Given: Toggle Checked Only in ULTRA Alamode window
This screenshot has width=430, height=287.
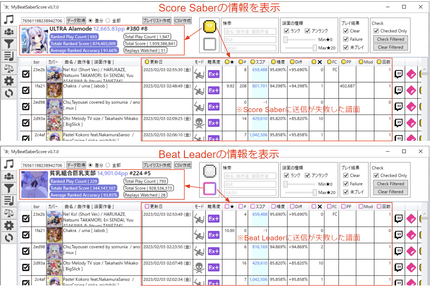Looking at the screenshot, I should [376, 31].
